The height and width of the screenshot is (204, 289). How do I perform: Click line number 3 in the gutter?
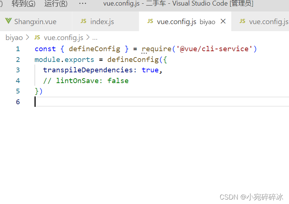point(18,70)
